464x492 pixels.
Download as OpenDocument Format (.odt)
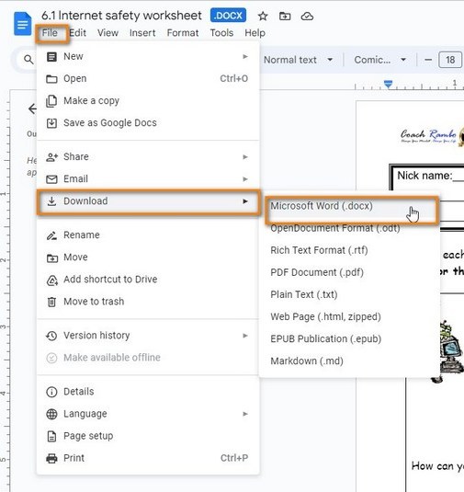pyautogui.click(x=349, y=228)
